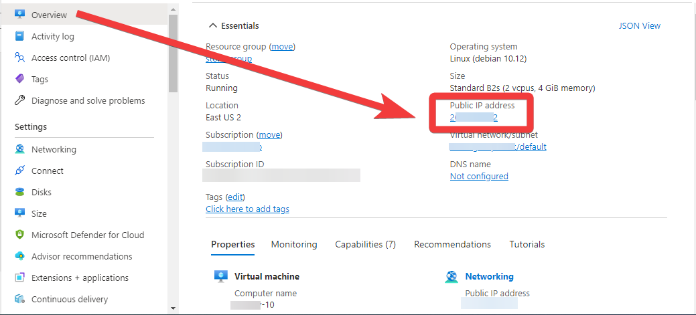The height and width of the screenshot is (315, 696).
Task: Switch to the Capabilities (7) tab
Action: pos(365,245)
